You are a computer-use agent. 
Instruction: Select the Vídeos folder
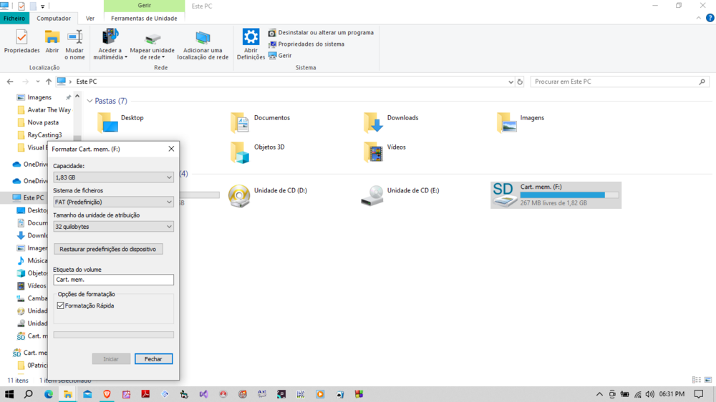384,152
